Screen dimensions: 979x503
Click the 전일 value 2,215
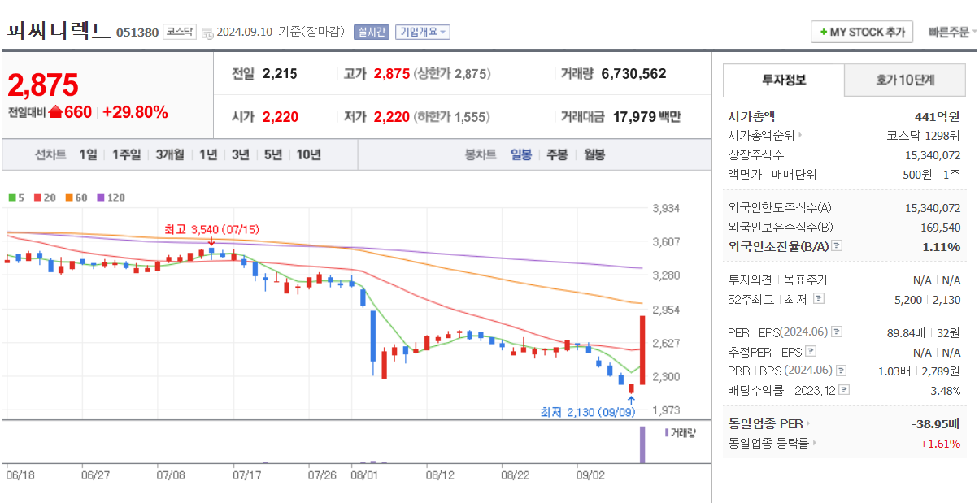click(280, 74)
